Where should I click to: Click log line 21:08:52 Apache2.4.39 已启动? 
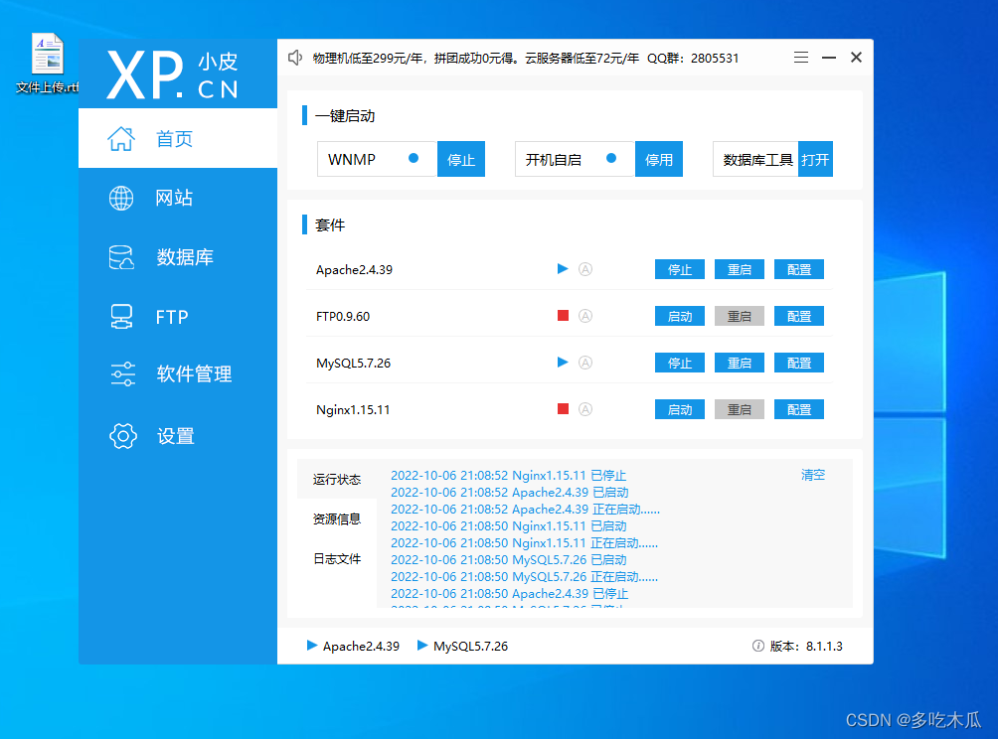coord(509,493)
